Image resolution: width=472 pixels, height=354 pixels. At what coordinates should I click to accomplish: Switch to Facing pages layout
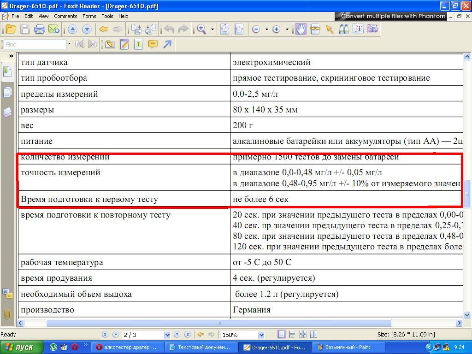click(313, 335)
